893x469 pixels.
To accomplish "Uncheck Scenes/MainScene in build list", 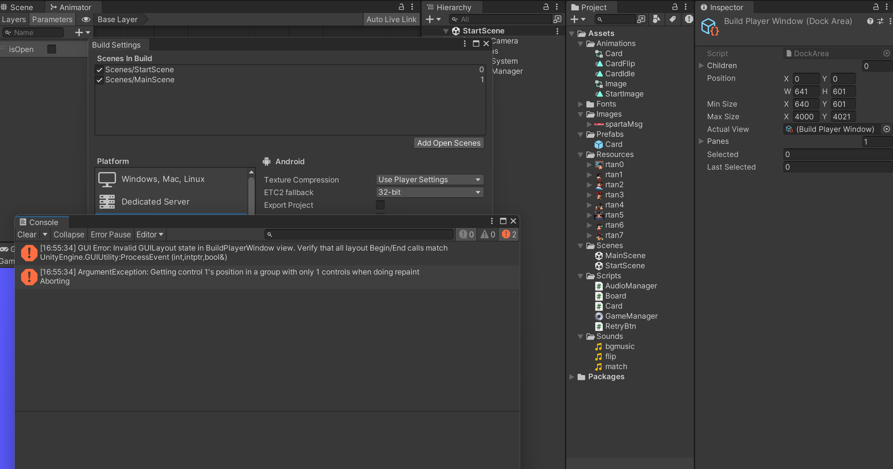I will [100, 80].
